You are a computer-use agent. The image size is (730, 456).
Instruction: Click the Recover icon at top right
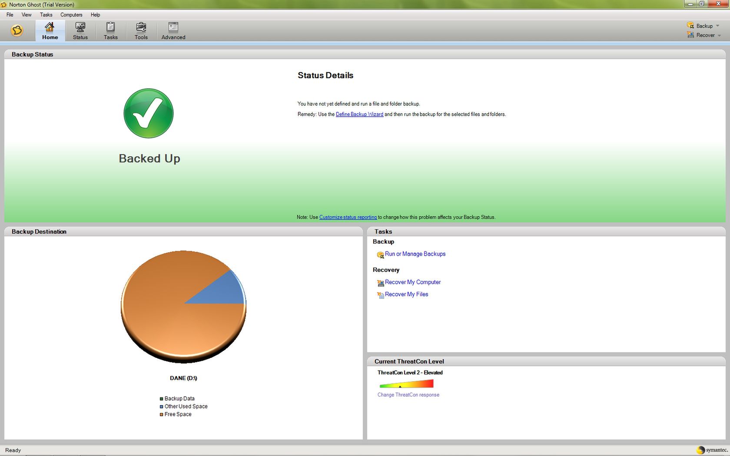[690, 35]
